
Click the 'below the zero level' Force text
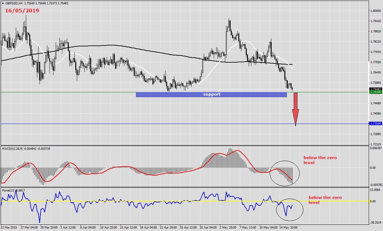point(325,200)
